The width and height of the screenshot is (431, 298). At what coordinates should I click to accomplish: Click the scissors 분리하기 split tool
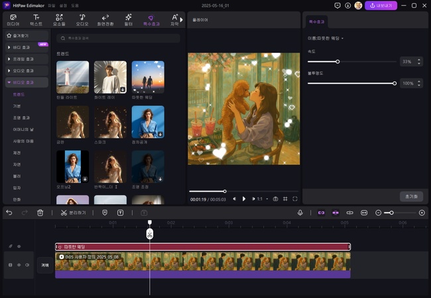pyautogui.click(x=73, y=213)
